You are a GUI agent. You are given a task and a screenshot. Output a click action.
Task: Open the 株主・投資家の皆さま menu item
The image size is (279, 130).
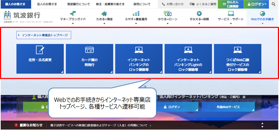pos(110,4)
